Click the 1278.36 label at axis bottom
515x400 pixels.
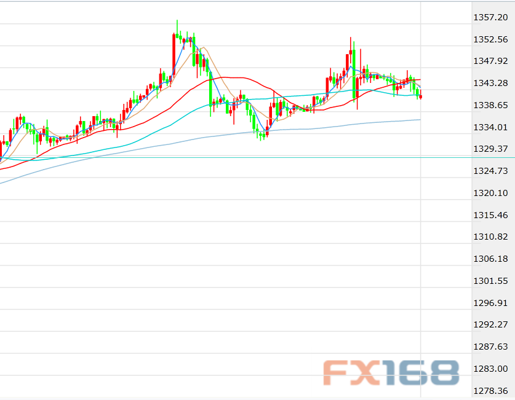pos(490,390)
